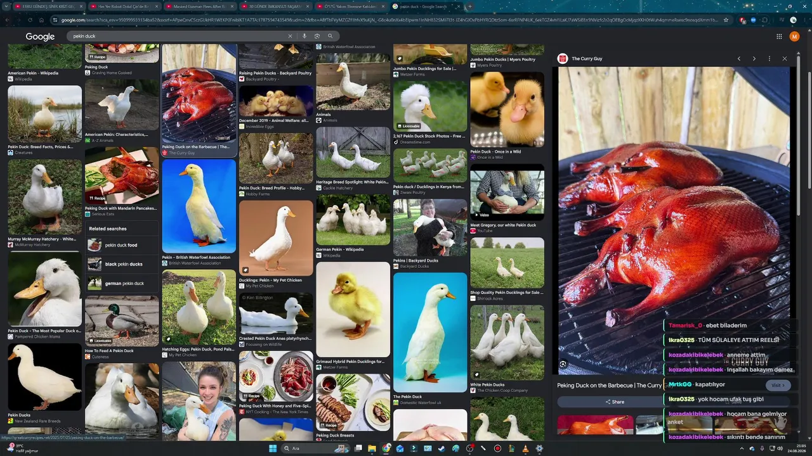
Task: Switch to the 'EBRU GÜNDEŞ SİNİR KRİZİ' tab
Action: pyautogui.click(x=48, y=6)
